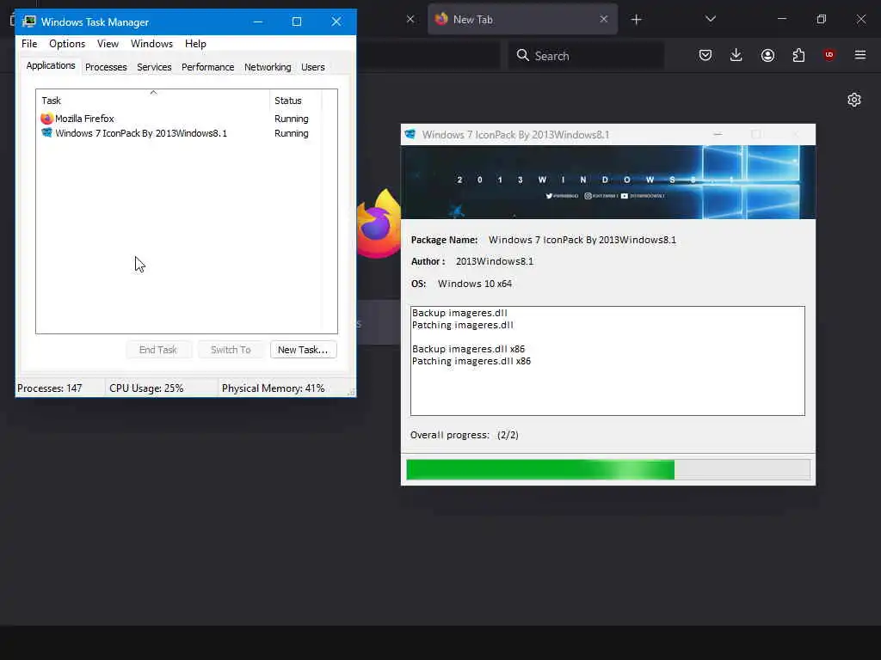
Task: Click the IconPack installer title bar icon
Action: tap(410, 135)
